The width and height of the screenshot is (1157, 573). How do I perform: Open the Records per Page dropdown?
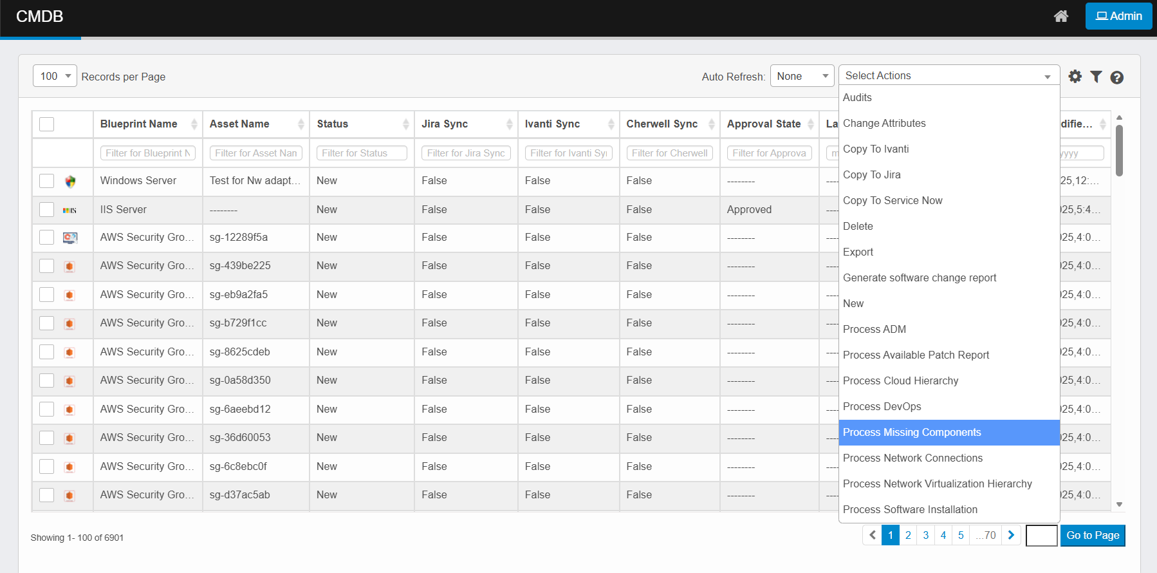[x=55, y=76]
